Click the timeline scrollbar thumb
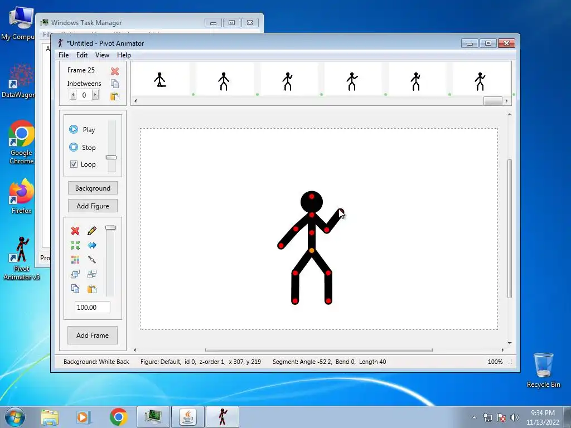The height and width of the screenshot is (428, 571). (x=493, y=101)
